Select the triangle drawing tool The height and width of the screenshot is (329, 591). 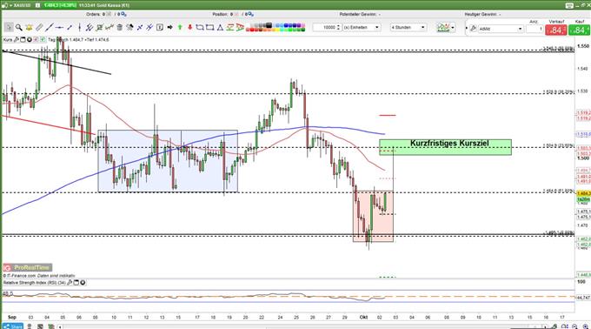point(220,27)
